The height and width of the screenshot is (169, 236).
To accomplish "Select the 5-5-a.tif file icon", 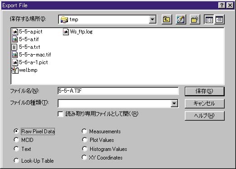I will [15, 39].
